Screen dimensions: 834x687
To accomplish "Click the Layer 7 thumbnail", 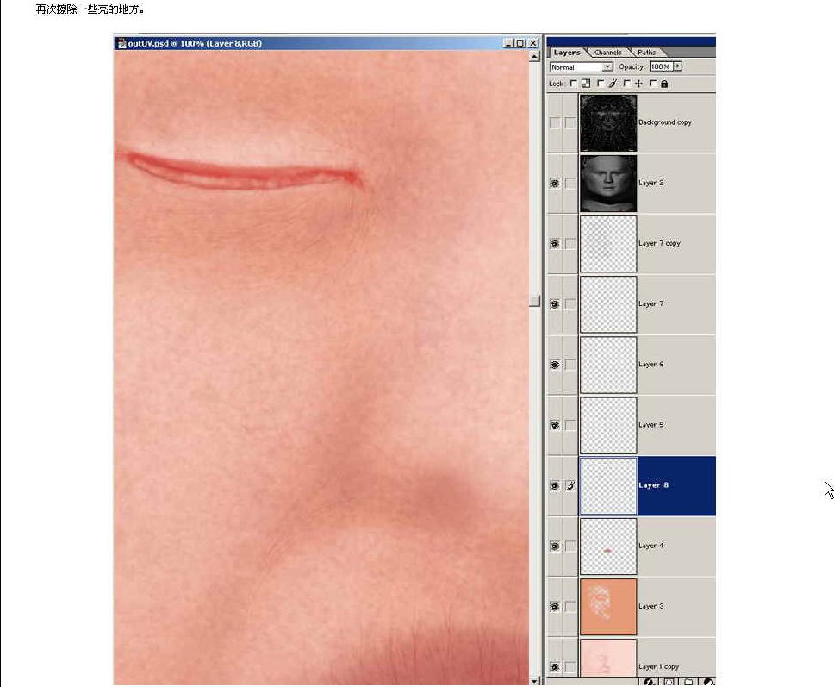I will tap(608, 304).
